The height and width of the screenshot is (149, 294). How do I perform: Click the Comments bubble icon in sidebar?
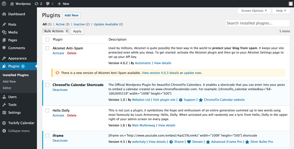point(4,48)
